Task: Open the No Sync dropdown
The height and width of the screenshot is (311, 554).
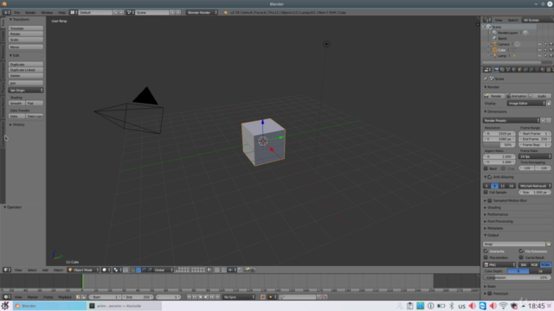Action: 239,297
